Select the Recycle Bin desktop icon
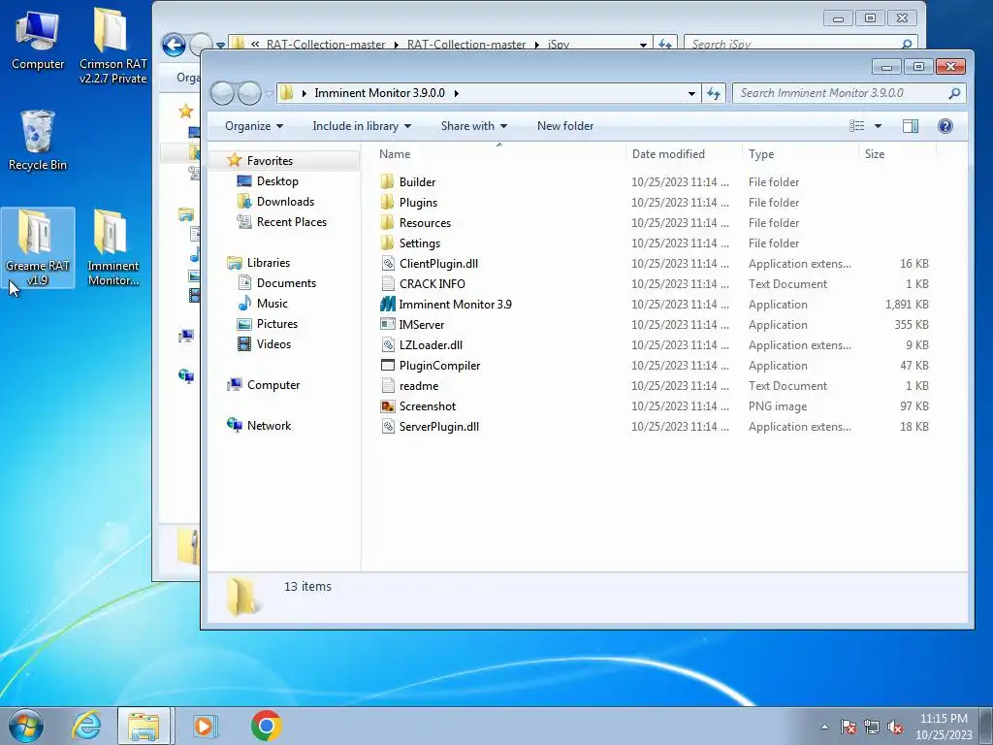 coord(38,140)
